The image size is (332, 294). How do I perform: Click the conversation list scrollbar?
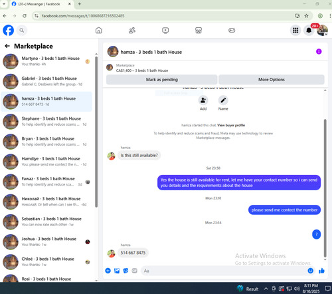click(96, 132)
